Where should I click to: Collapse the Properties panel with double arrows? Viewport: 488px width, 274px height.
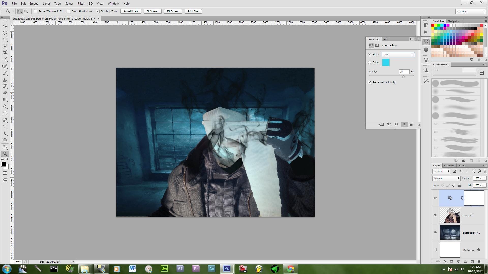411,39
